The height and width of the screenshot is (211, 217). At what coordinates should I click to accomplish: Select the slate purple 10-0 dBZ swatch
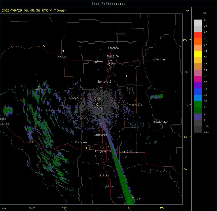tap(198, 117)
